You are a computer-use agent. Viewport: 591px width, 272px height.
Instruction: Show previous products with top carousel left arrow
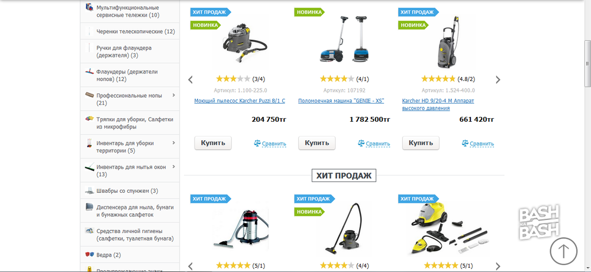point(190,80)
